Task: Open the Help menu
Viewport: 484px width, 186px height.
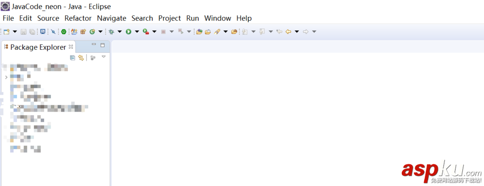Action: pyautogui.click(x=244, y=18)
